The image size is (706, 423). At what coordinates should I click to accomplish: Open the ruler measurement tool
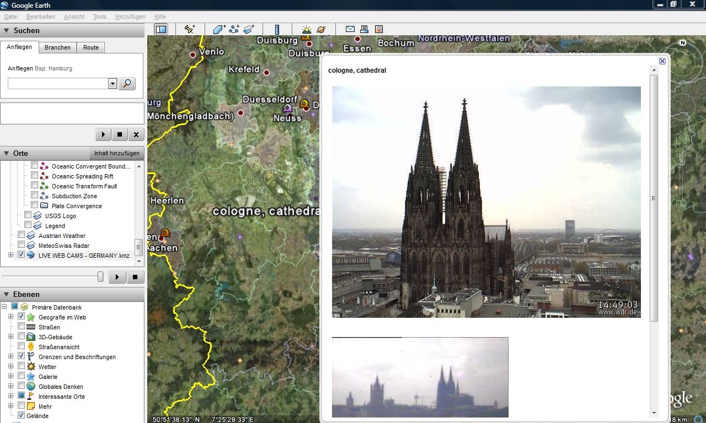tap(277, 29)
